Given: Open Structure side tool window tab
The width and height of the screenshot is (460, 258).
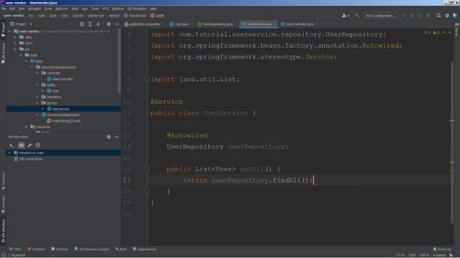Looking at the screenshot, I should pos(3,181).
